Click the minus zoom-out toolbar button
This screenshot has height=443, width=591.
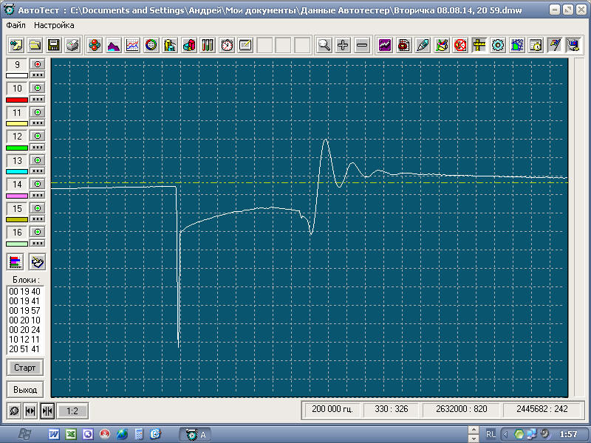tap(362, 45)
